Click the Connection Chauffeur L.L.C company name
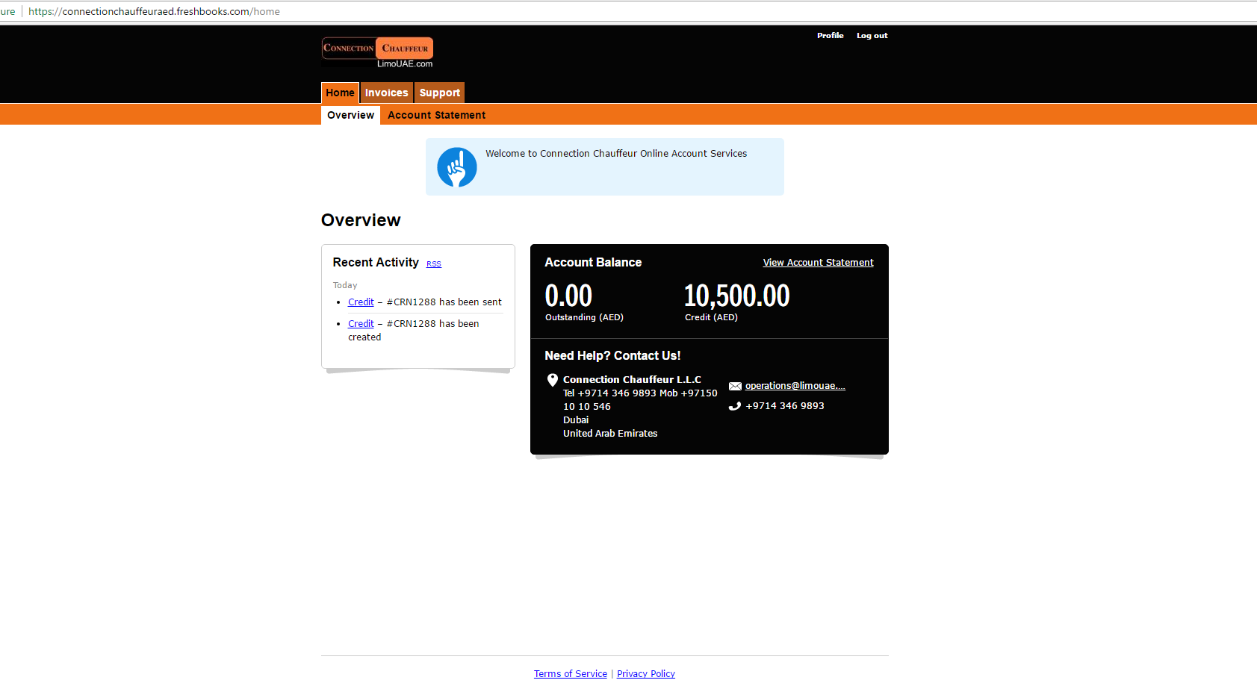The height and width of the screenshot is (686, 1257). (632, 380)
